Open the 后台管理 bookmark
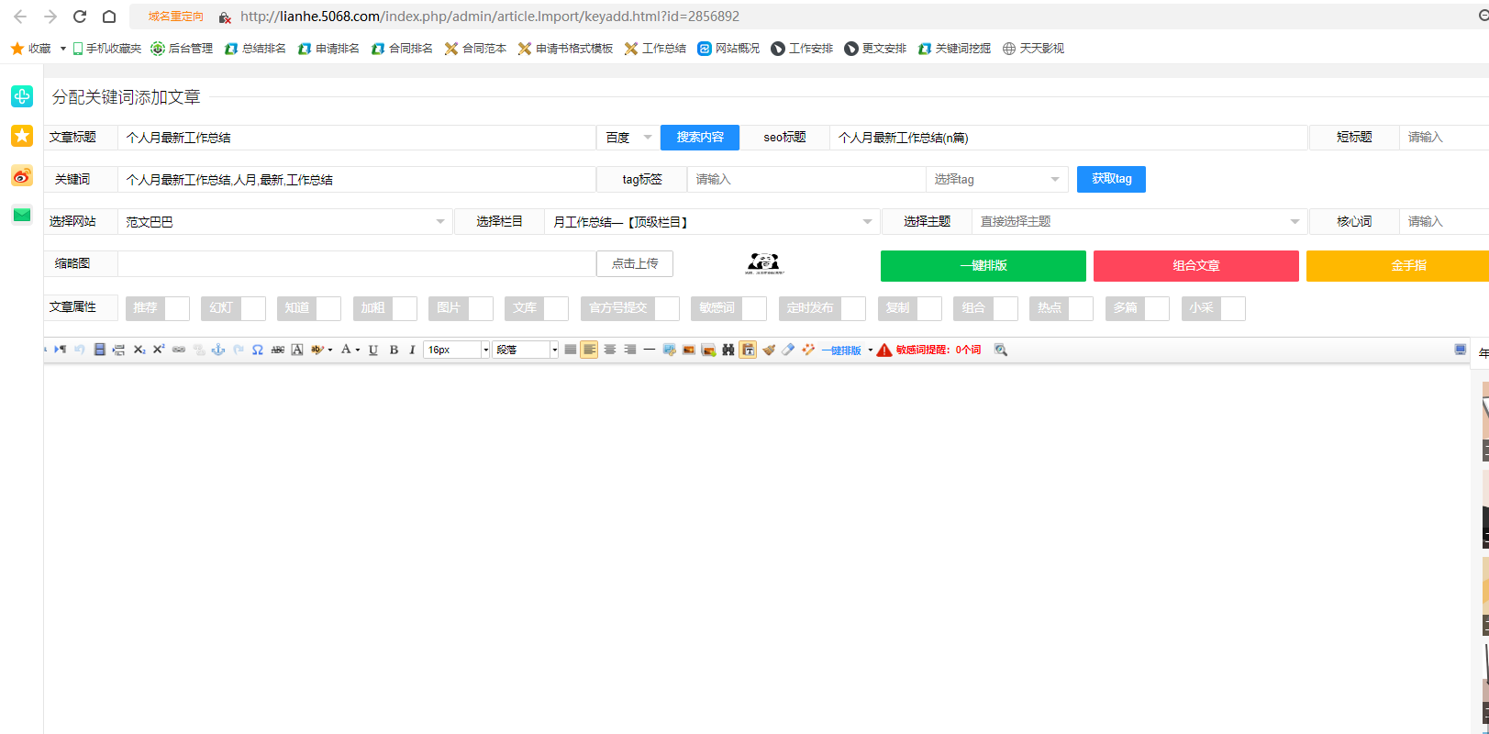This screenshot has height=734, width=1489. (x=182, y=49)
